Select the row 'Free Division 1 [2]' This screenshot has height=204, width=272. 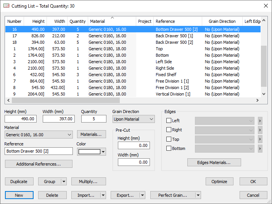coord(133,88)
